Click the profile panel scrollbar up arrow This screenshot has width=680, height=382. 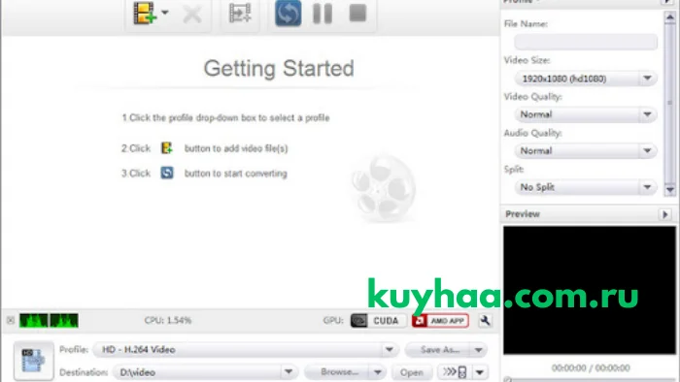point(670,17)
